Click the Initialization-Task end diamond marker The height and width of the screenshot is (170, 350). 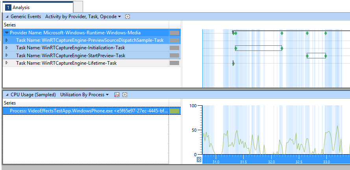tap(282, 48)
